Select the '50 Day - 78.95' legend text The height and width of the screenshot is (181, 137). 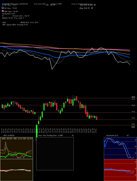[x=11, y=8]
